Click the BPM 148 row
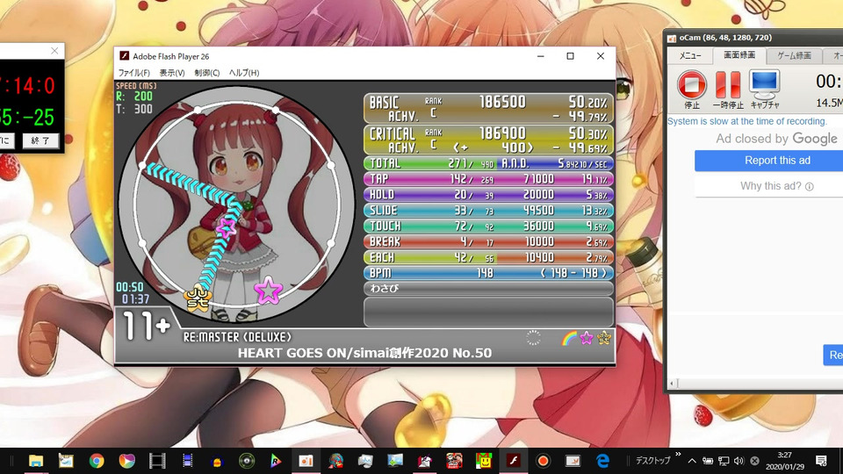The image size is (843, 474). [x=488, y=273]
